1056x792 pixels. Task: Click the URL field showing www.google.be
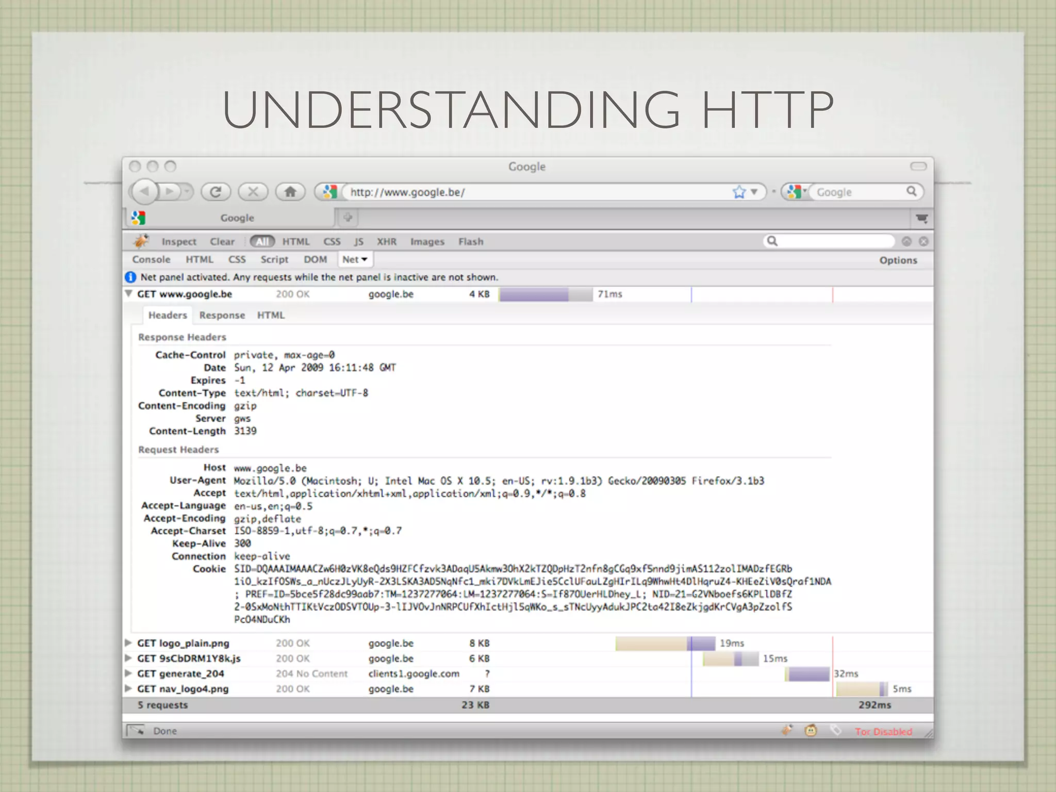[x=536, y=192]
